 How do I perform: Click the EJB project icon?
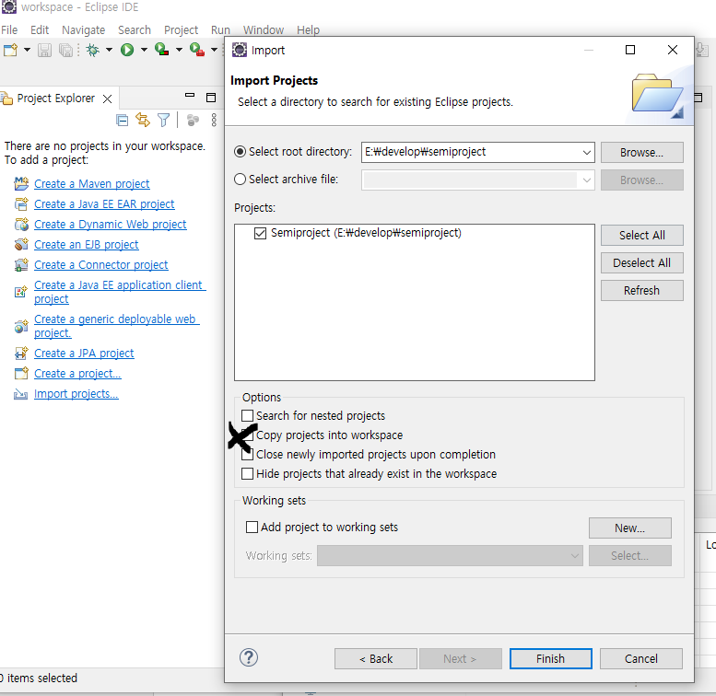(21, 245)
